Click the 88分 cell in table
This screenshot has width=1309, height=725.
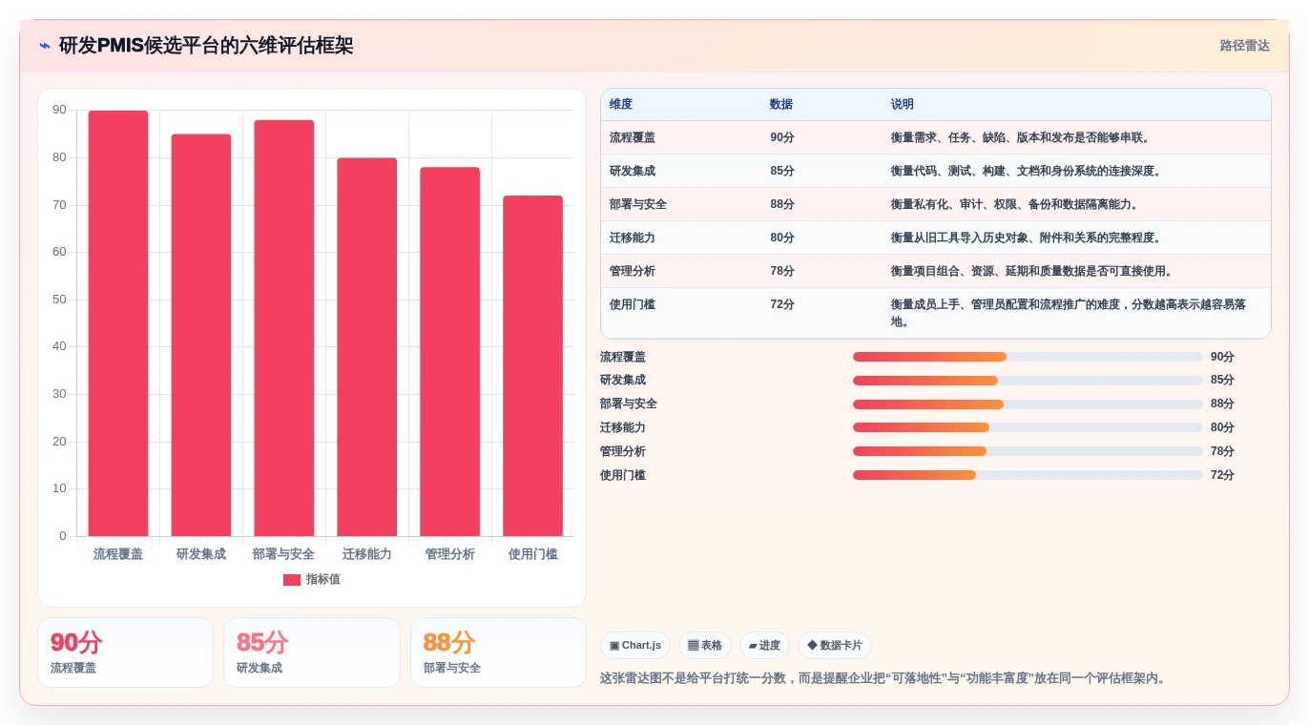pyautogui.click(x=782, y=204)
